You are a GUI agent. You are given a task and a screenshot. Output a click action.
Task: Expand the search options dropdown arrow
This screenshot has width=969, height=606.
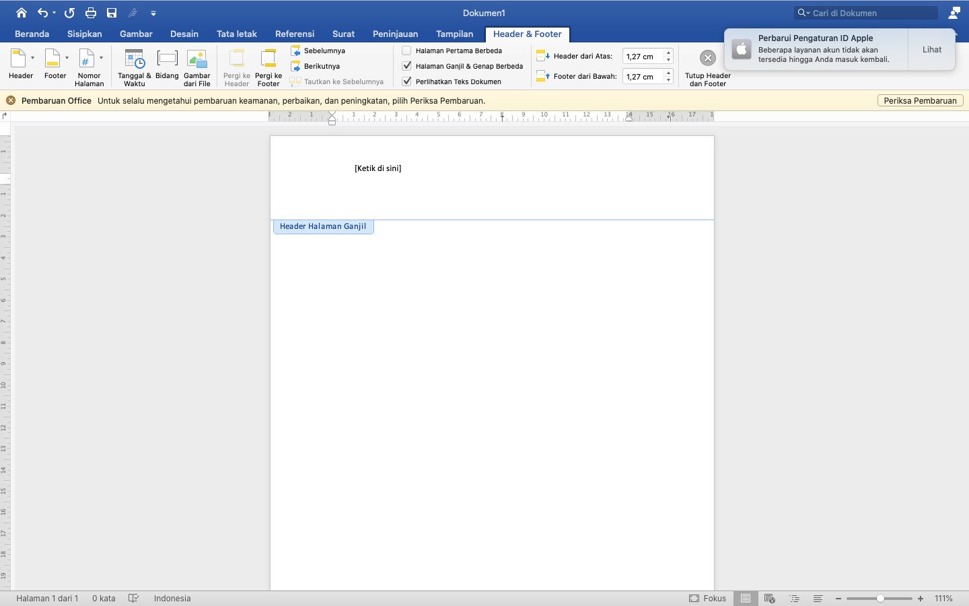808,13
